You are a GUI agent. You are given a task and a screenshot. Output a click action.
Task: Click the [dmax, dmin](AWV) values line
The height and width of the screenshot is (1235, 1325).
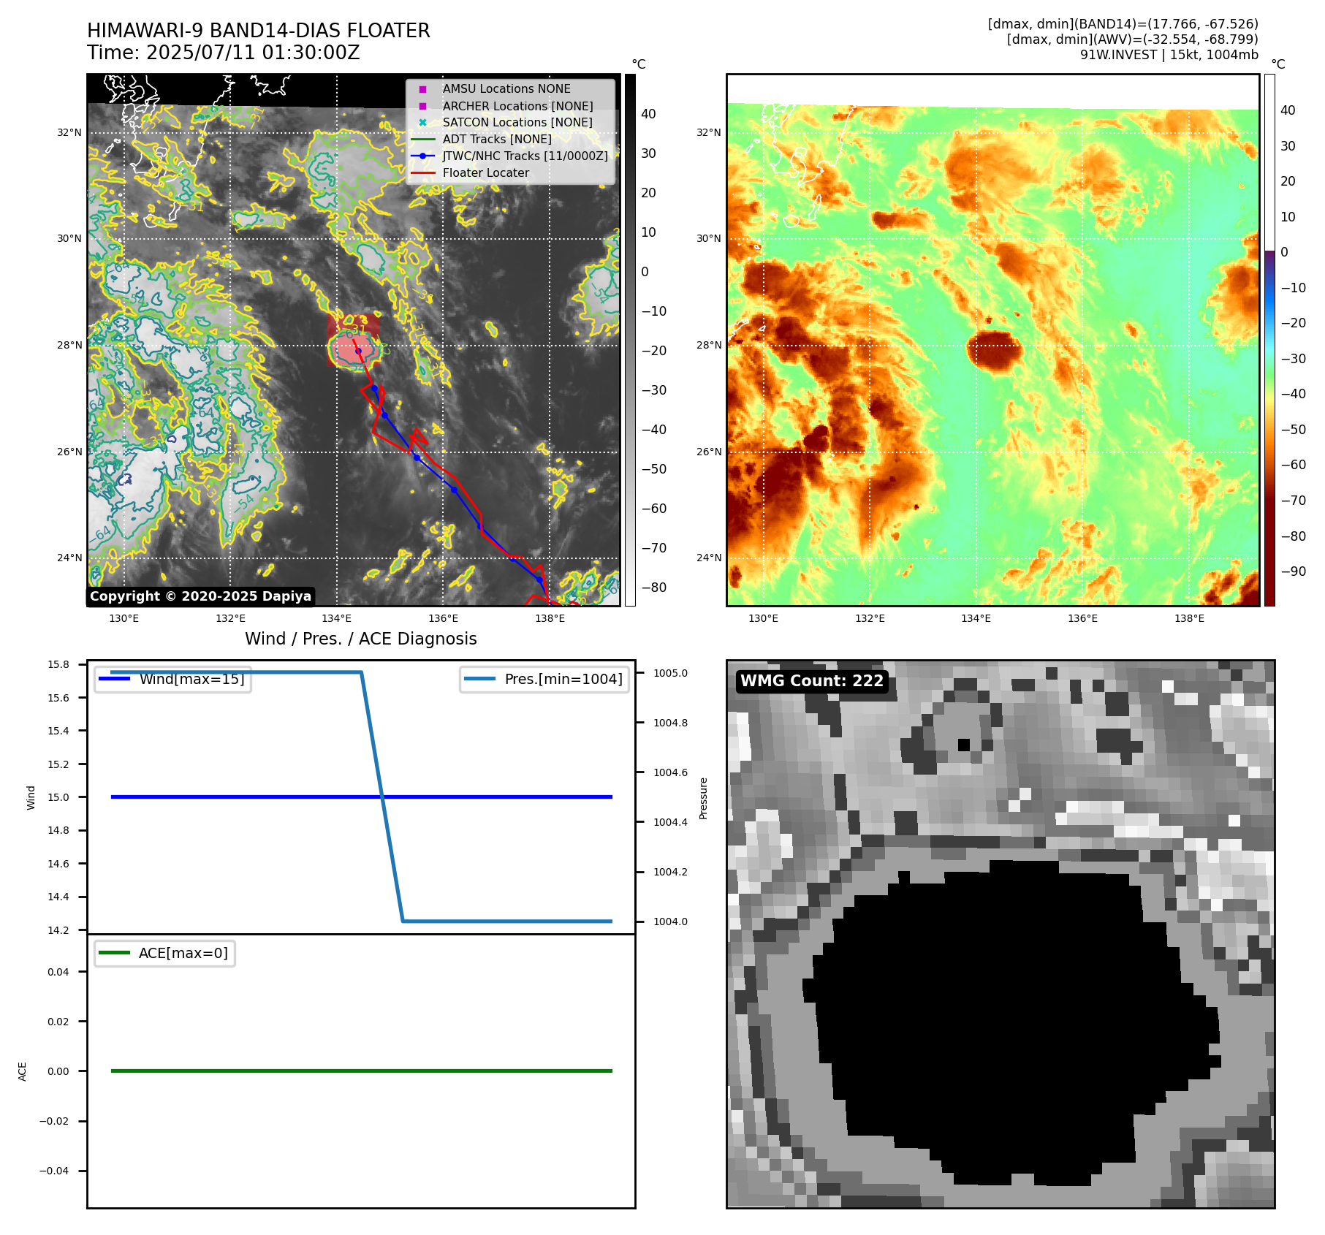tap(1133, 39)
